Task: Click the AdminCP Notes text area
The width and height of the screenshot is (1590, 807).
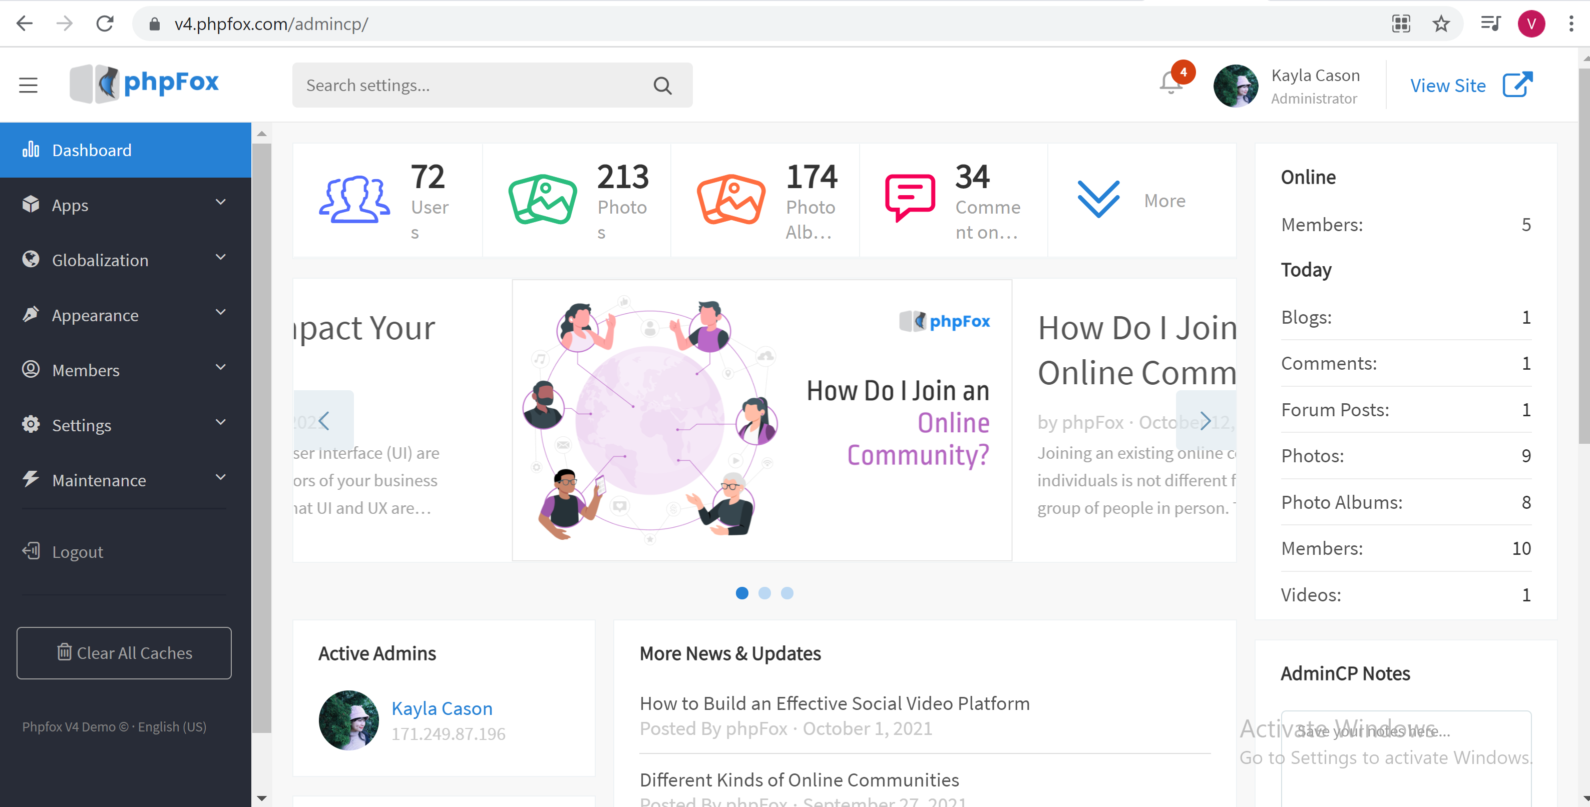Action: 1405,758
